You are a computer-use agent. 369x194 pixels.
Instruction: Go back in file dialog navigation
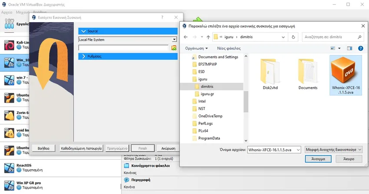[186, 37]
